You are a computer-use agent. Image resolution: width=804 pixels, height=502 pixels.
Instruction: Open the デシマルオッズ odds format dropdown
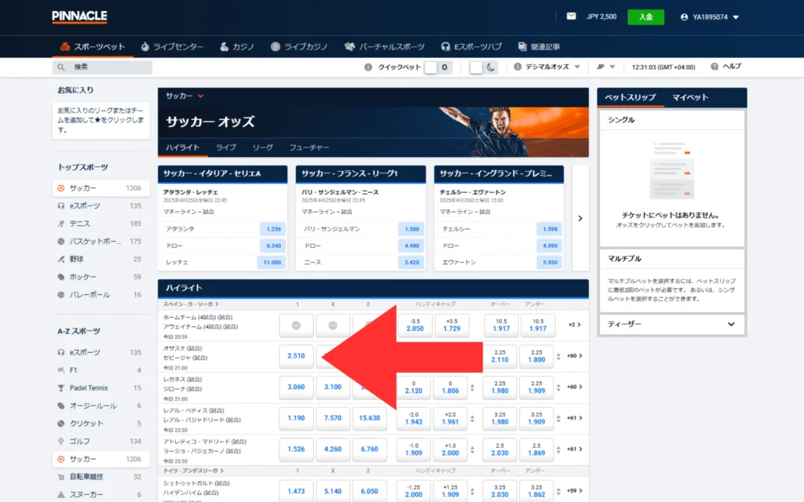547,67
